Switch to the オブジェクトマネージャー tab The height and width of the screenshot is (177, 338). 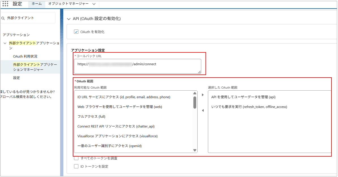click(x=68, y=4)
